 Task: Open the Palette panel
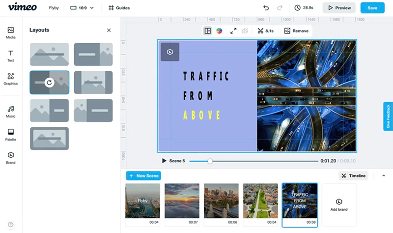pos(10,134)
